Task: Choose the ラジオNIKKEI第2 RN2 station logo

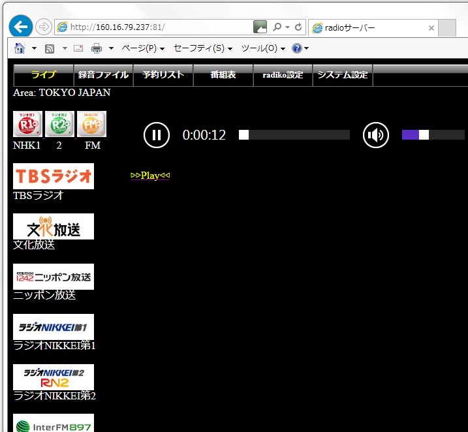Action: [x=54, y=377]
